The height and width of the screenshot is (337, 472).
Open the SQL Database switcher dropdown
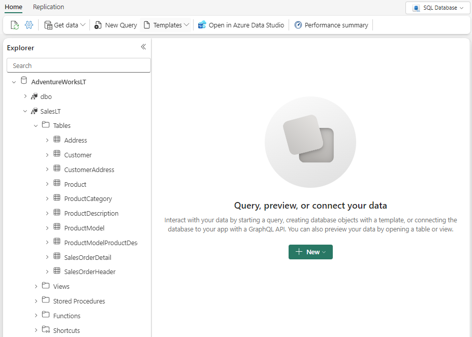[437, 8]
